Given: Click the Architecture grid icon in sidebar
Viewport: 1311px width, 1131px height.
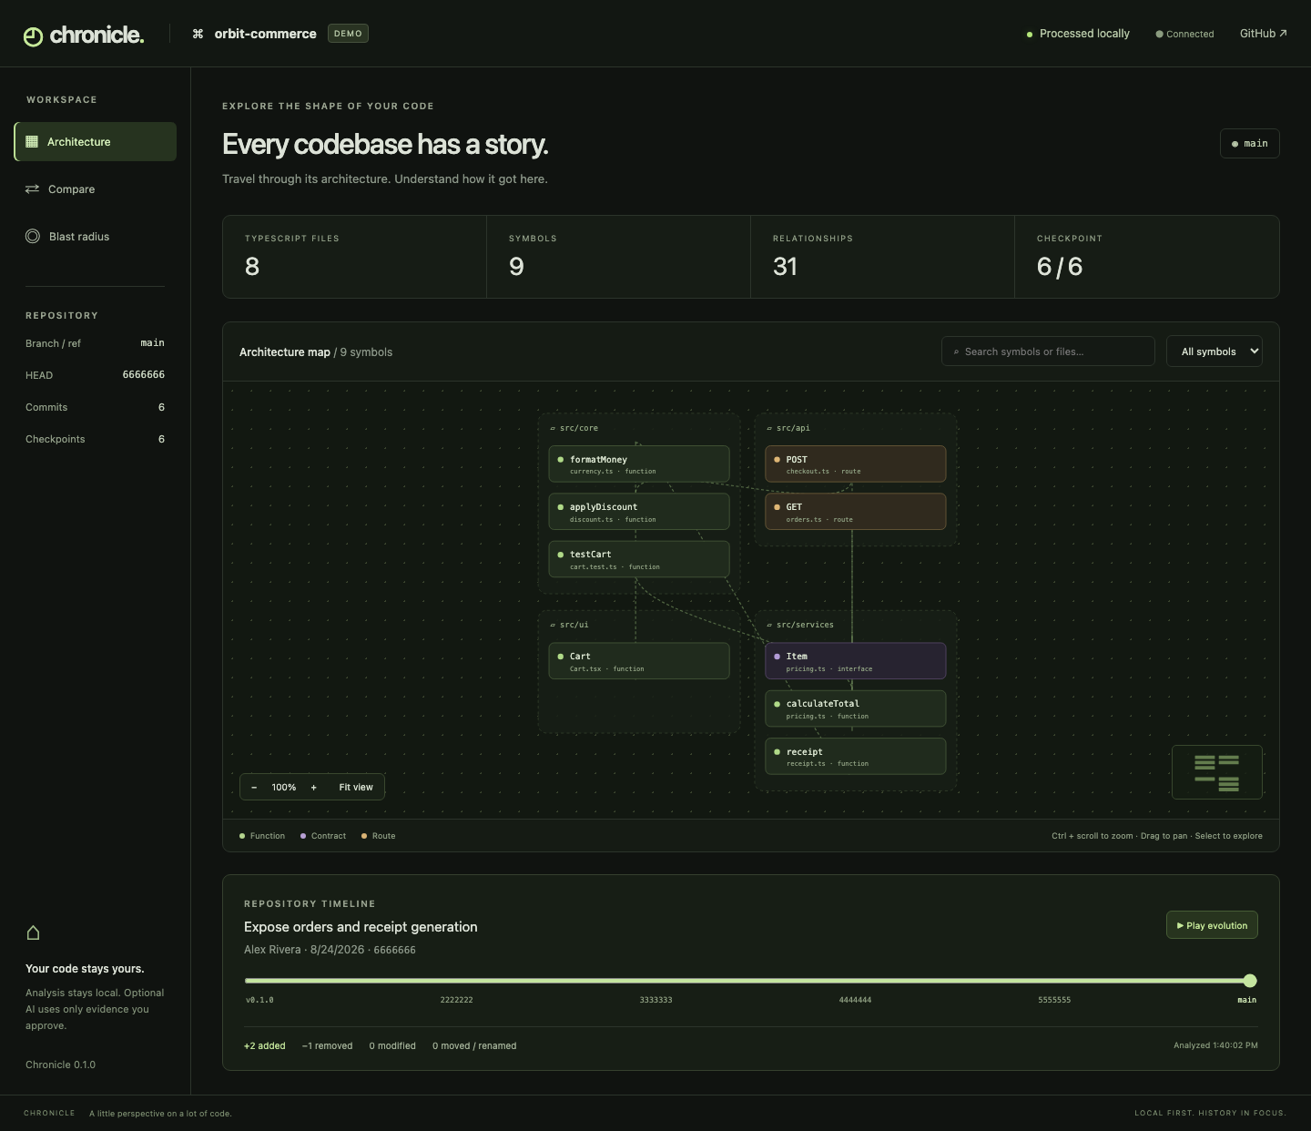Looking at the screenshot, I should [x=32, y=142].
